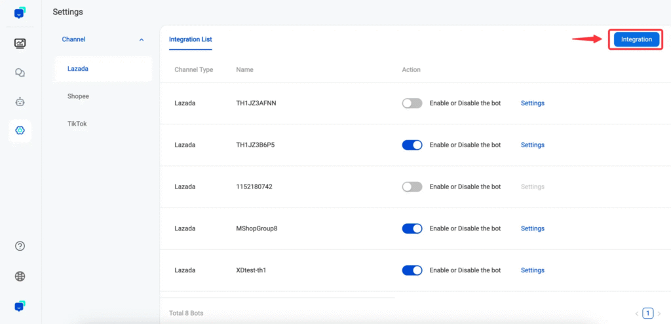The height and width of the screenshot is (324, 671).
Task: Collapse the Channel section chevron
Action: pyautogui.click(x=142, y=40)
